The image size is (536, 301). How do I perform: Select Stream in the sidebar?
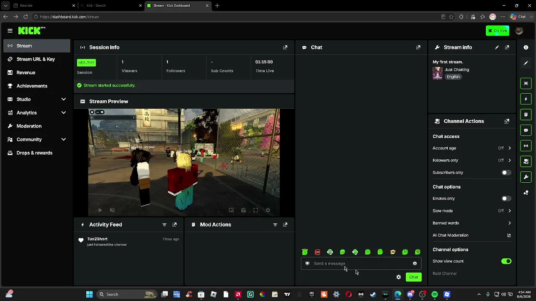tap(37, 46)
